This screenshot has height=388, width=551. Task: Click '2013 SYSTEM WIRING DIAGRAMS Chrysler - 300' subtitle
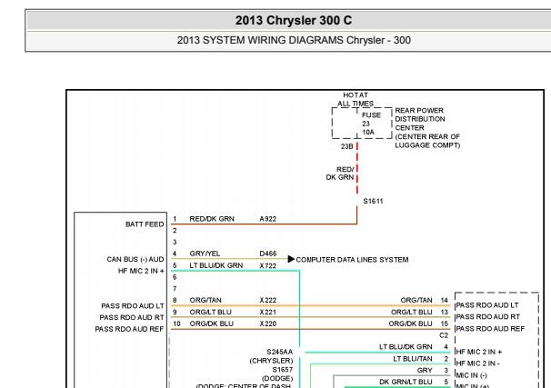pos(294,40)
